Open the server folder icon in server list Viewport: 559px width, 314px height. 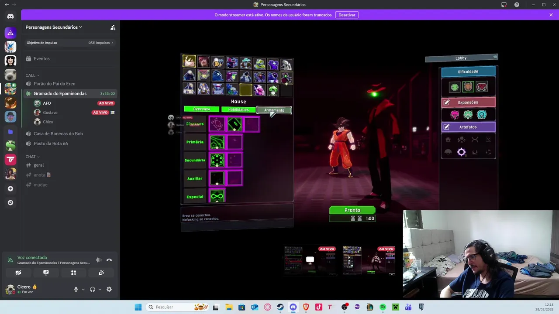(x=10, y=132)
